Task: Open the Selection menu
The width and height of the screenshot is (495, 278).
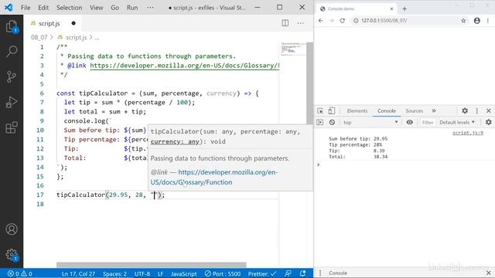Action: click(69, 7)
